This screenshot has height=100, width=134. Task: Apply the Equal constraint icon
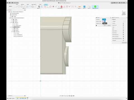point(53,6)
